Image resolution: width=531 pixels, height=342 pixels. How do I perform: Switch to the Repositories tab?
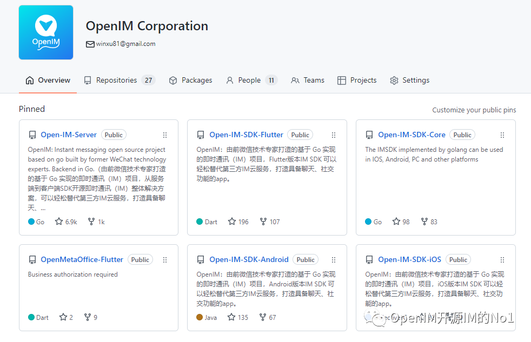pos(118,80)
